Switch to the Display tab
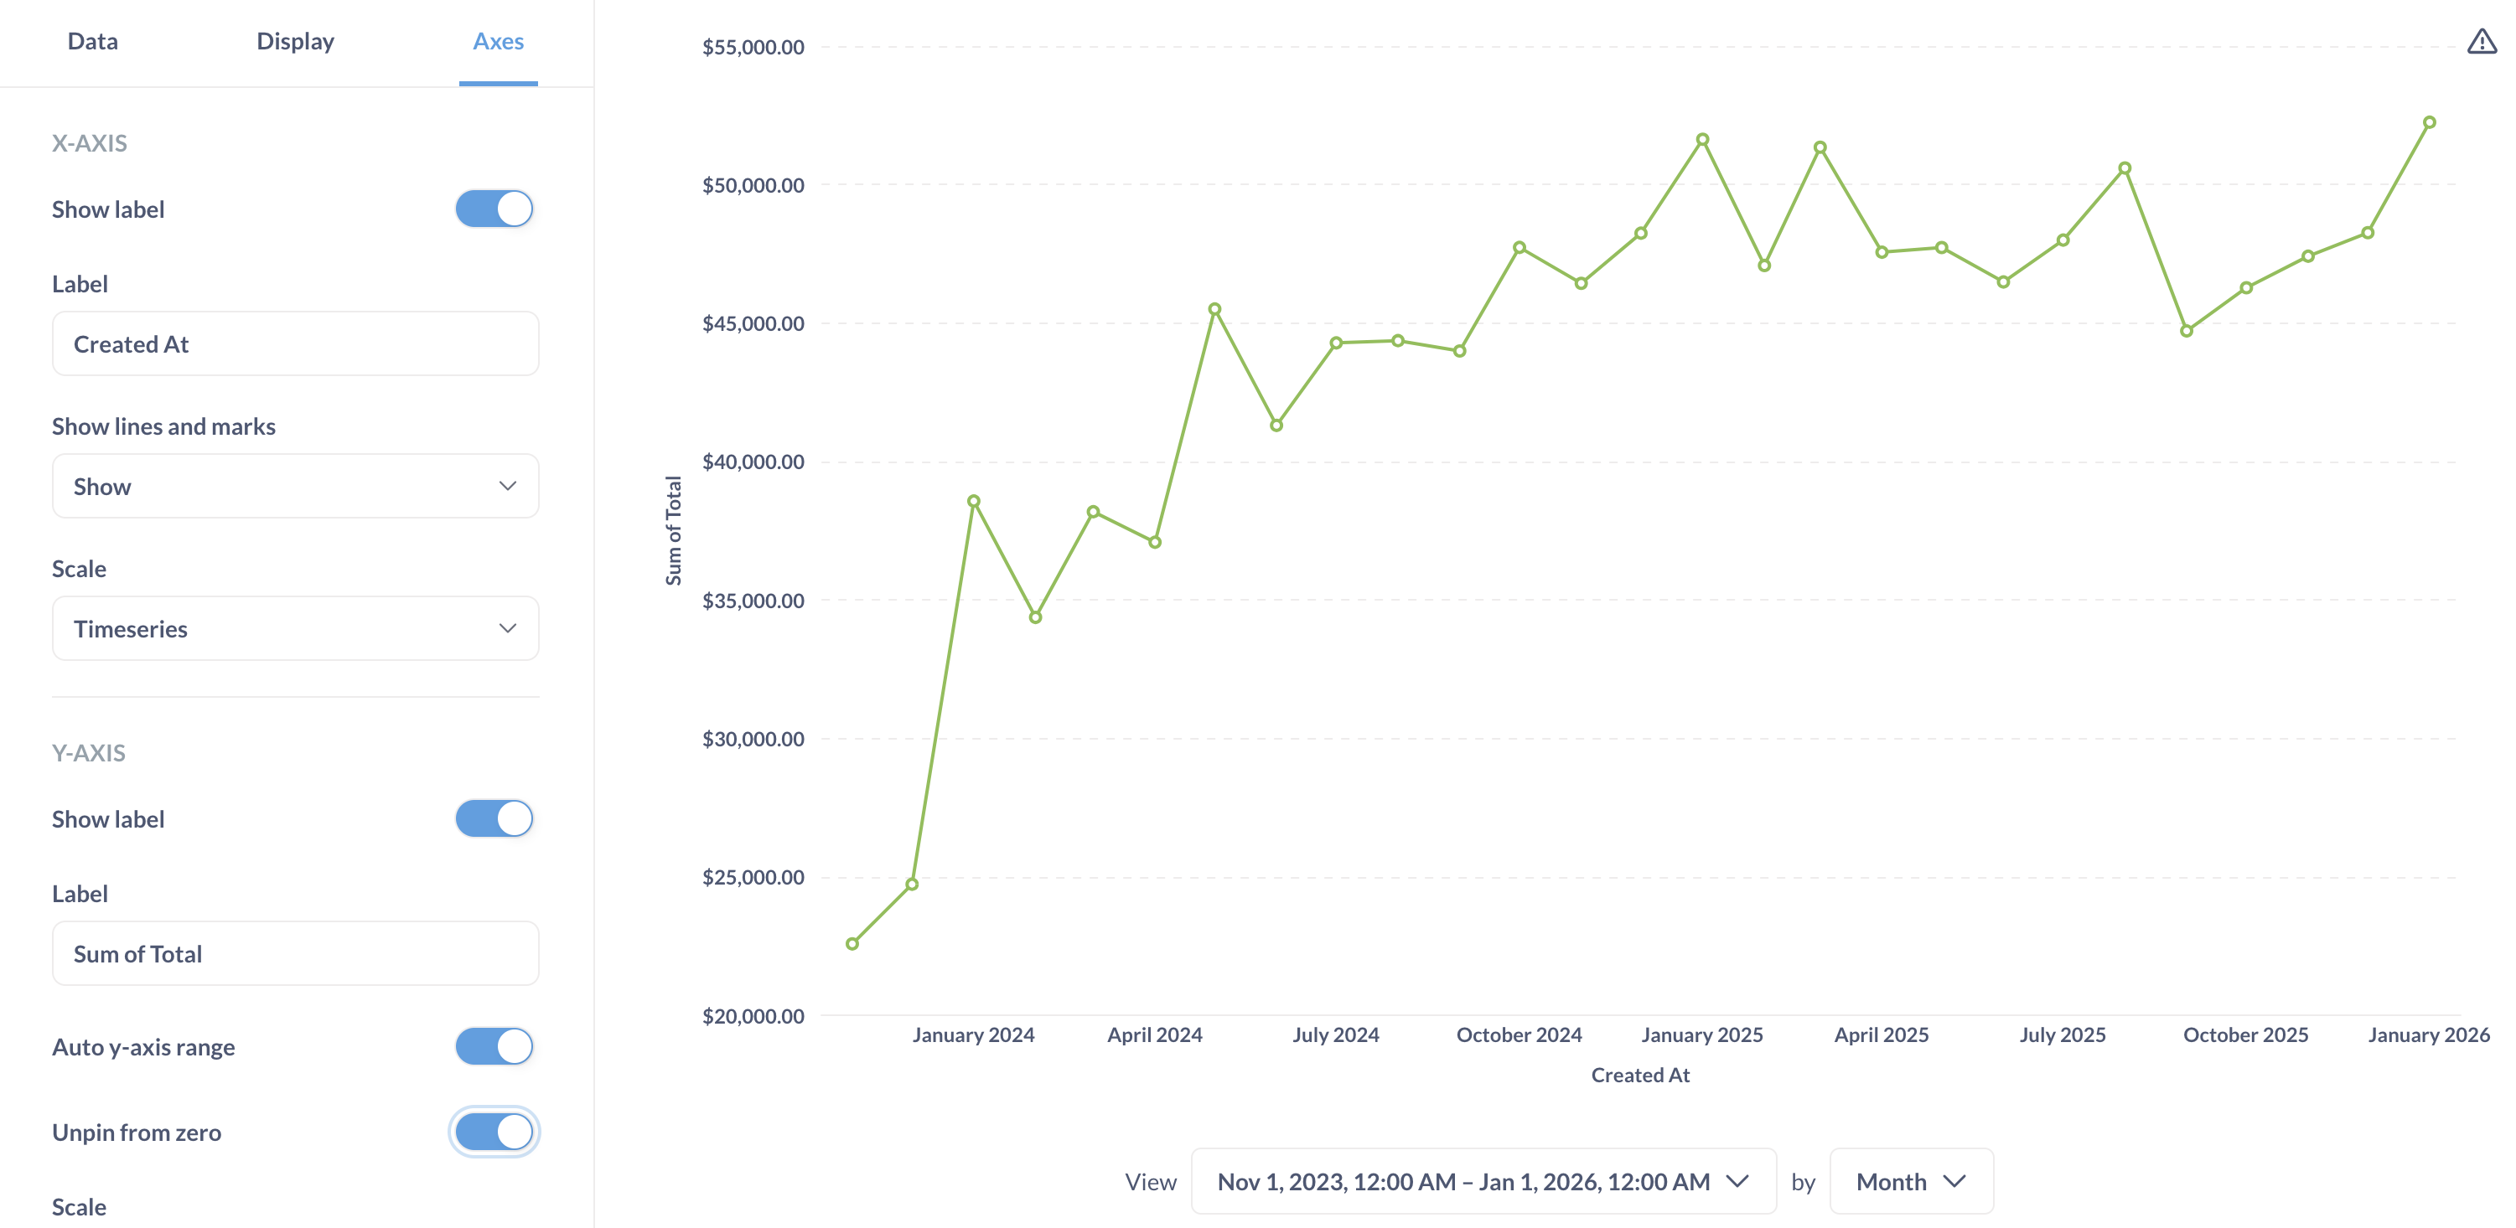This screenshot has width=2516, height=1228. pos(294,41)
